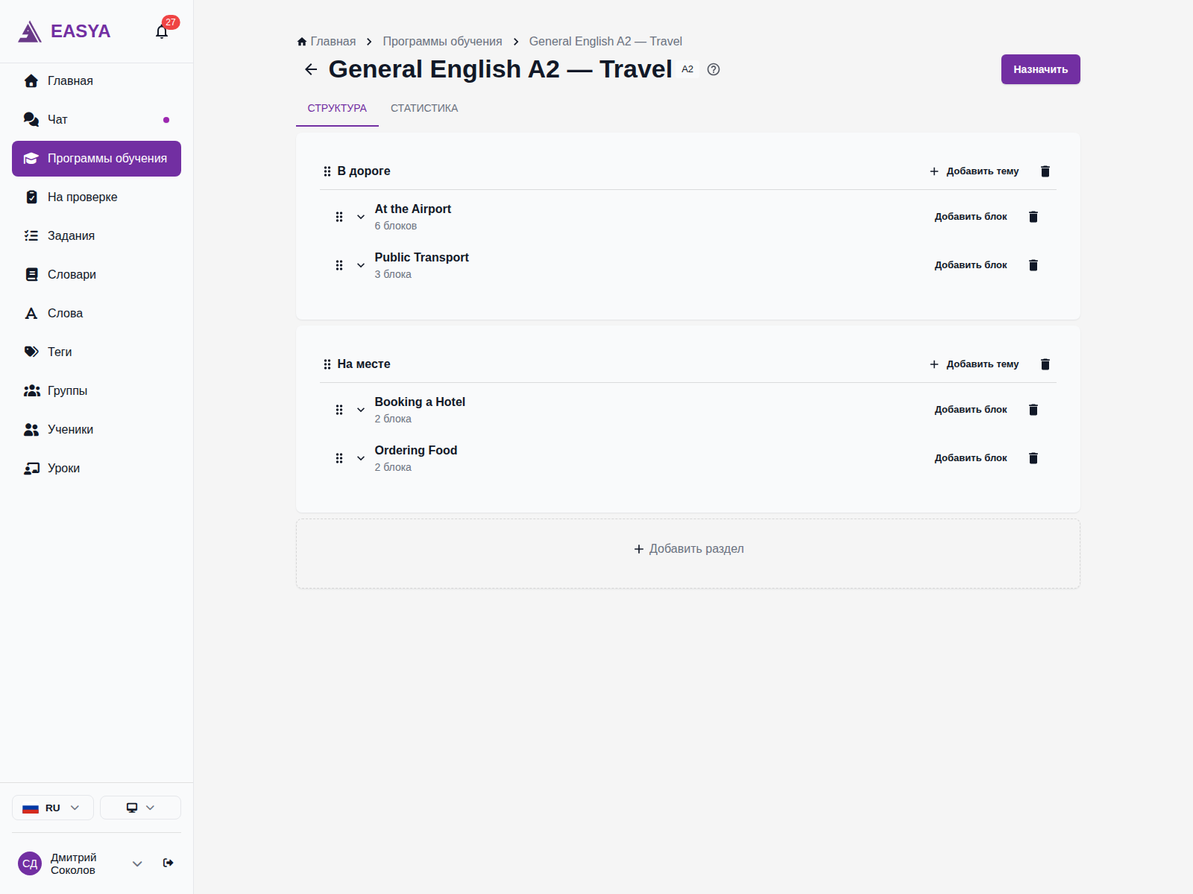Go to the Главная breadcrumb
The width and height of the screenshot is (1193, 894).
tap(327, 42)
